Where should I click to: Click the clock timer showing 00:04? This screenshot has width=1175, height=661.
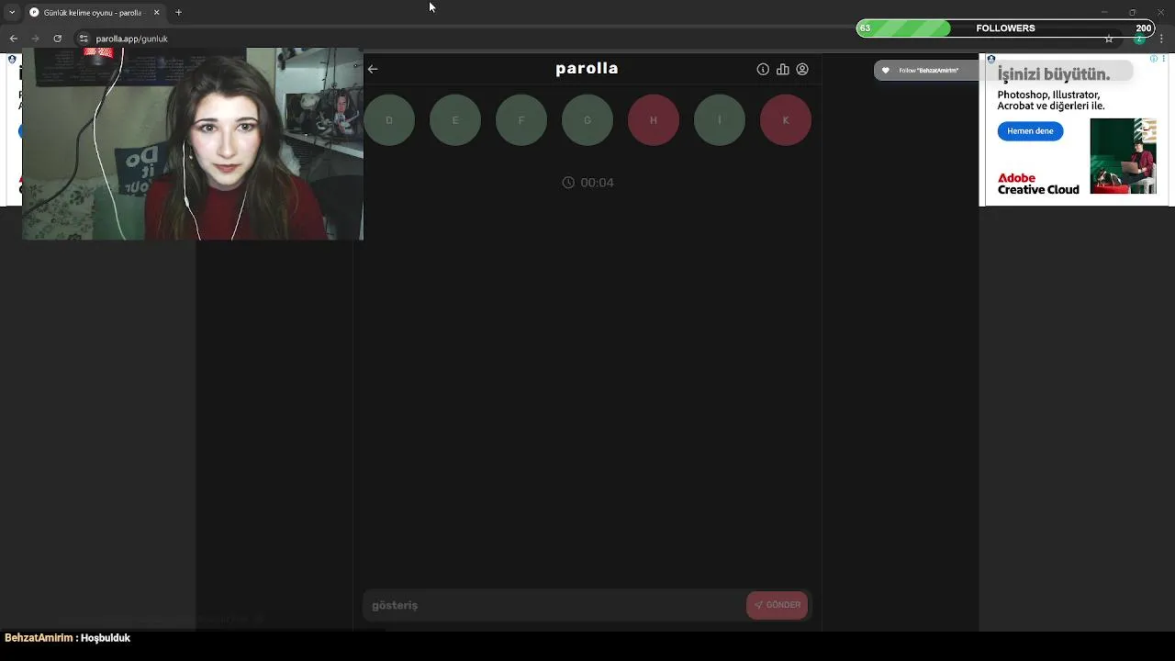tap(587, 183)
